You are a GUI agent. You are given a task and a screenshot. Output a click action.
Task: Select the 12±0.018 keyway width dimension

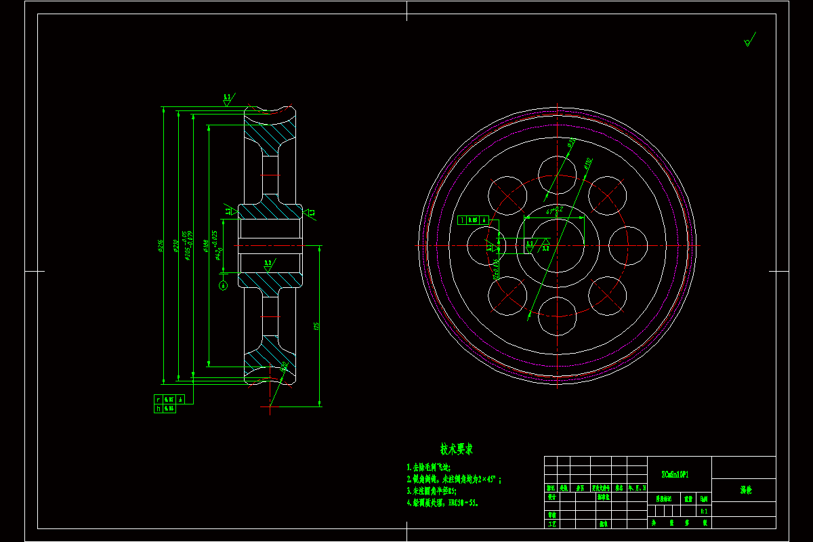(496, 269)
